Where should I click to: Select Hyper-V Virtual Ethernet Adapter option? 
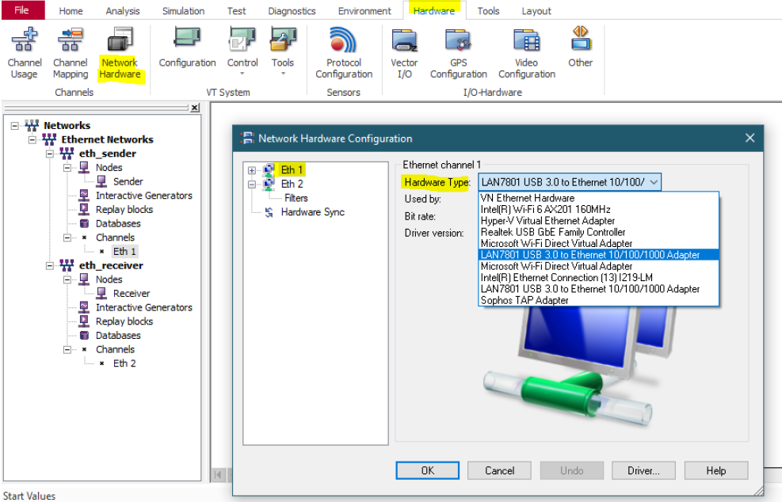pyautogui.click(x=598, y=221)
